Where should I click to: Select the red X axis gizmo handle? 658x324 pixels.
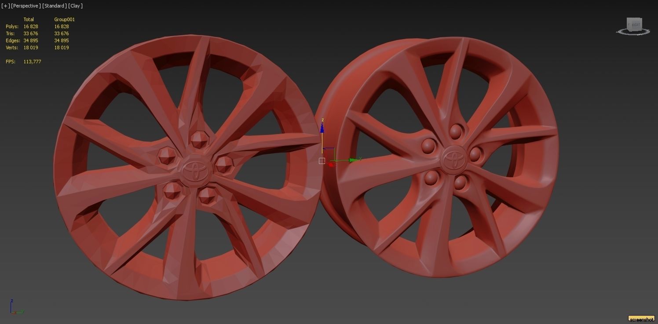[331, 165]
